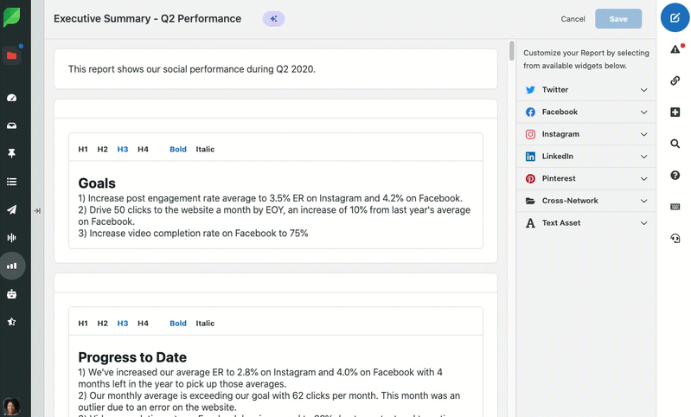
Task: Toggle Italic in the Progress to Date editor
Action: pyautogui.click(x=205, y=324)
